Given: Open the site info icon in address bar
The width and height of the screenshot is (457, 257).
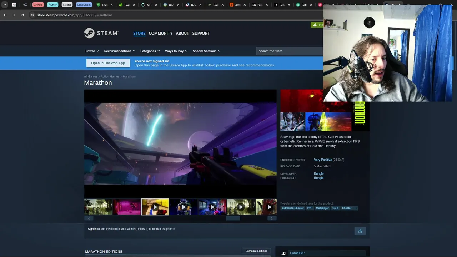Looking at the screenshot, I should point(32,15).
